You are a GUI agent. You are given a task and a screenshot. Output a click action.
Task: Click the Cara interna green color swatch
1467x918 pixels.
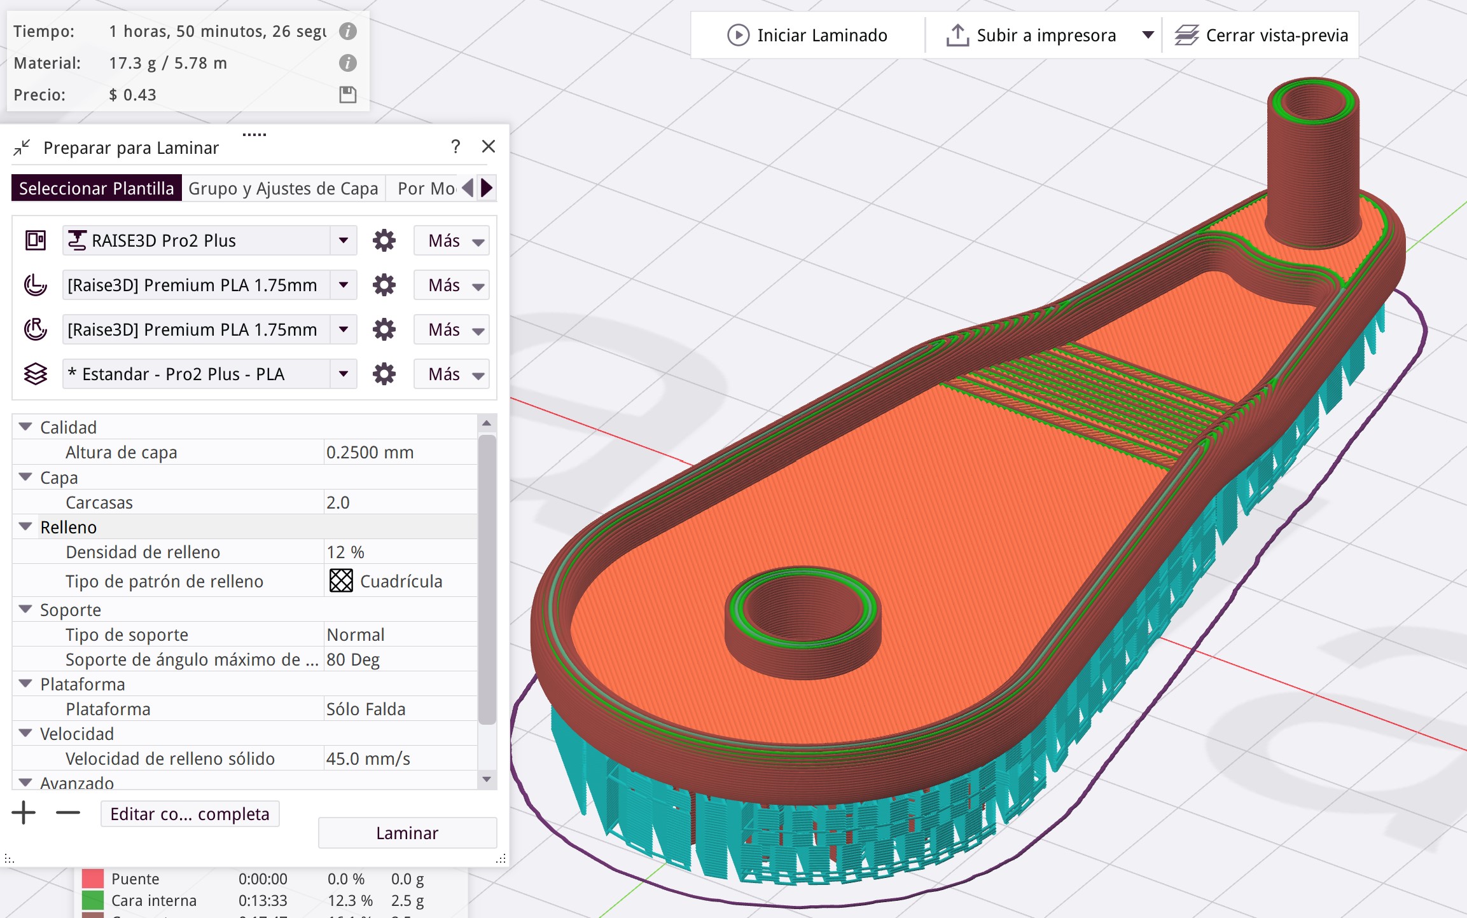tap(93, 900)
